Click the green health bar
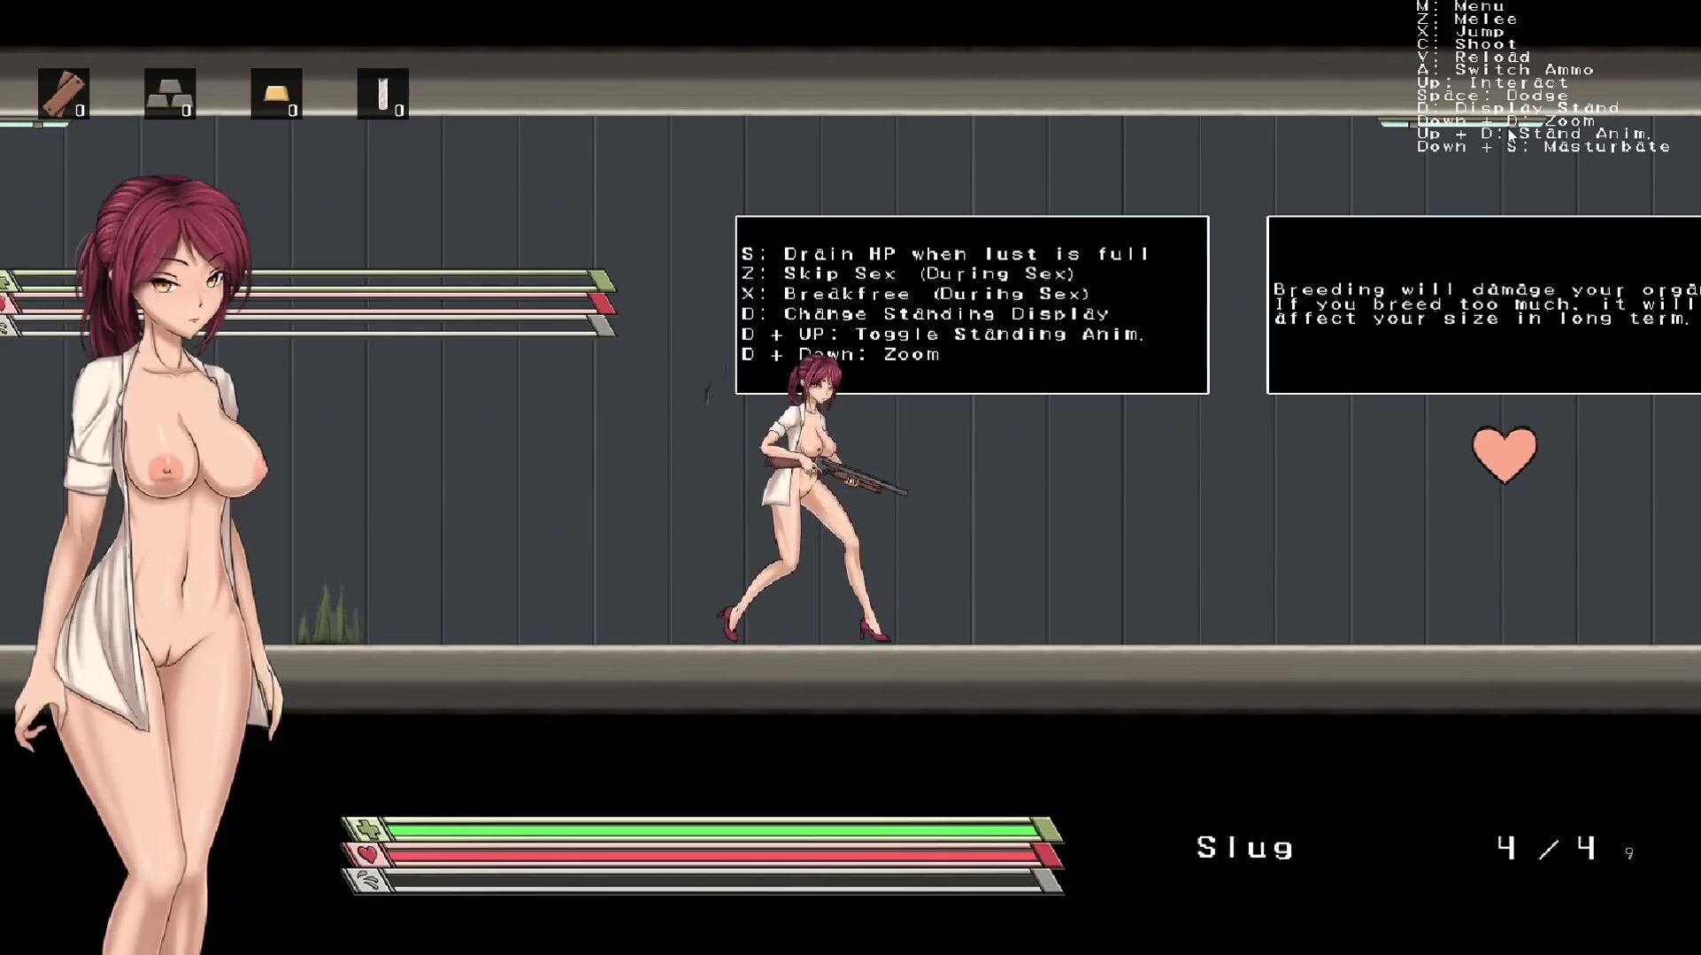Viewport: 1701px width, 955px height. point(708,830)
